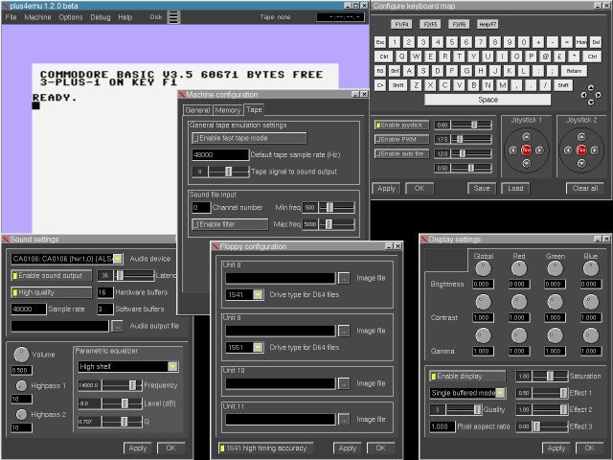
Task: Toggle Enable PWM checkbox
Action: click(x=401, y=139)
